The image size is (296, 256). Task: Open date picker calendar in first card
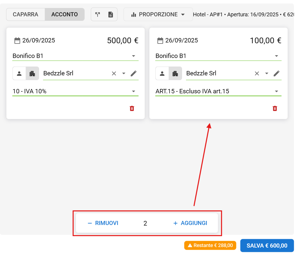coord(17,41)
